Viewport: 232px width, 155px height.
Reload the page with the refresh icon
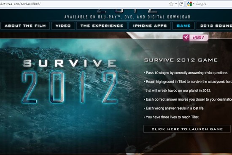[181, 4]
